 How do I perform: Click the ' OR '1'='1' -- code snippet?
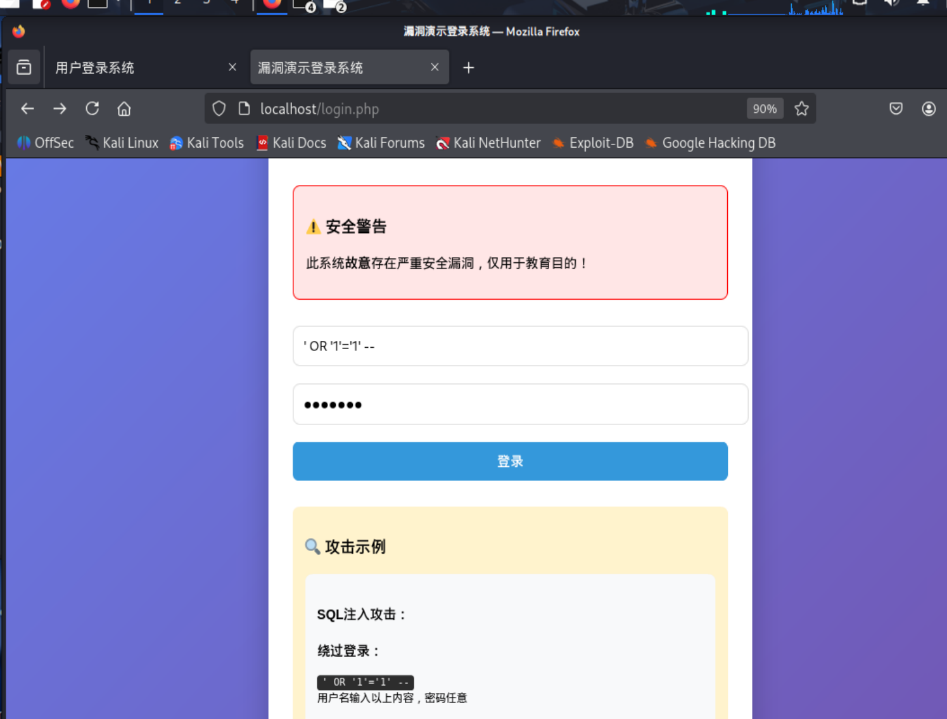(365, 682)
